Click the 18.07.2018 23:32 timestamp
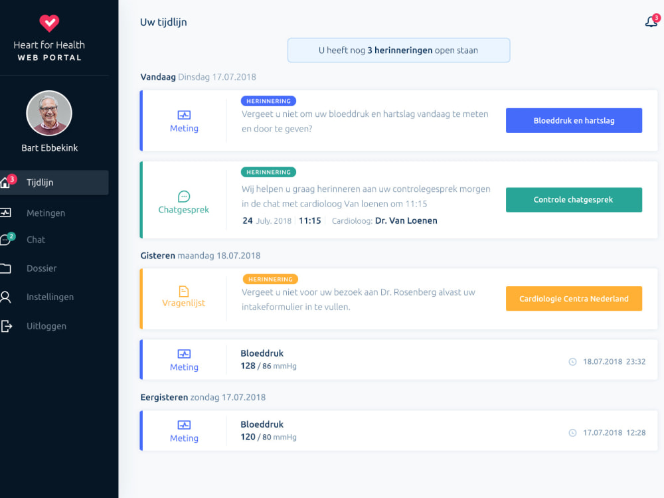The height and width of the screenshot is (498, 664). (614, 362)
